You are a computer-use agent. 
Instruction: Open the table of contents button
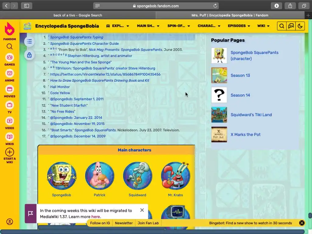29,41
